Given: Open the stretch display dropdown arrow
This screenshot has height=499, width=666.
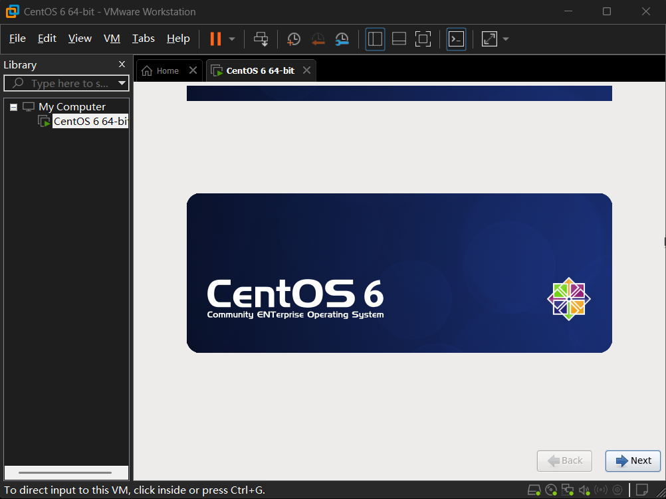Looking at the screenshot, I should pos(505,39).
